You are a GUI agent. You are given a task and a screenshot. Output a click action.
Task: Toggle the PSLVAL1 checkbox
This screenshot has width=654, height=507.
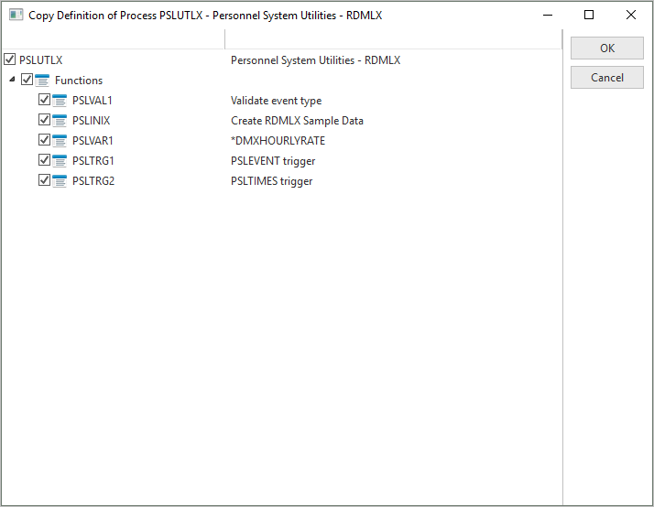[x=44, y=100]
